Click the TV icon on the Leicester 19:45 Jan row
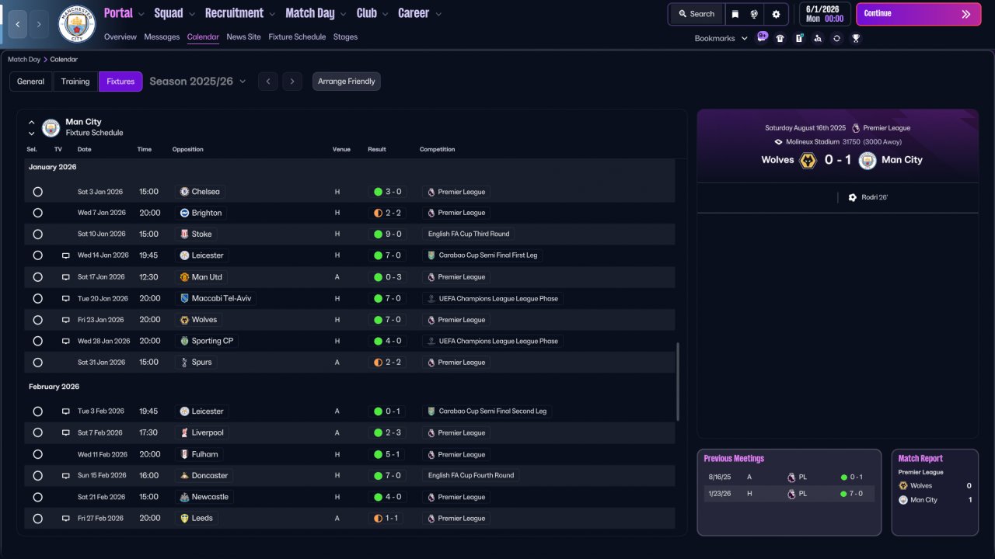995x559 pixels. (66, 255)
